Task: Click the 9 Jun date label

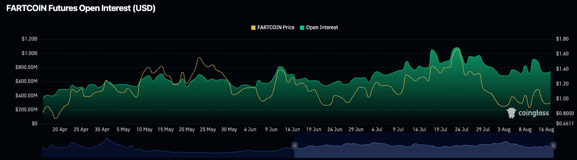Action: point(271,130)
